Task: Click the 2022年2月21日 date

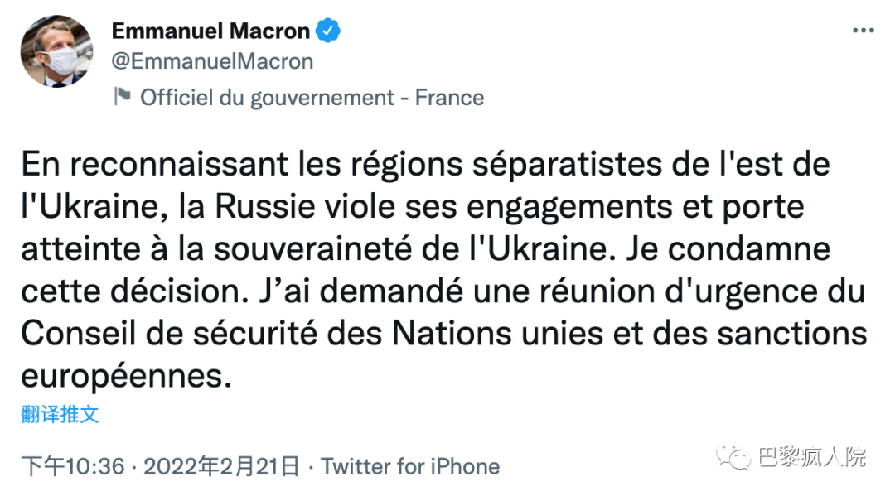Action: pos(221,466)
